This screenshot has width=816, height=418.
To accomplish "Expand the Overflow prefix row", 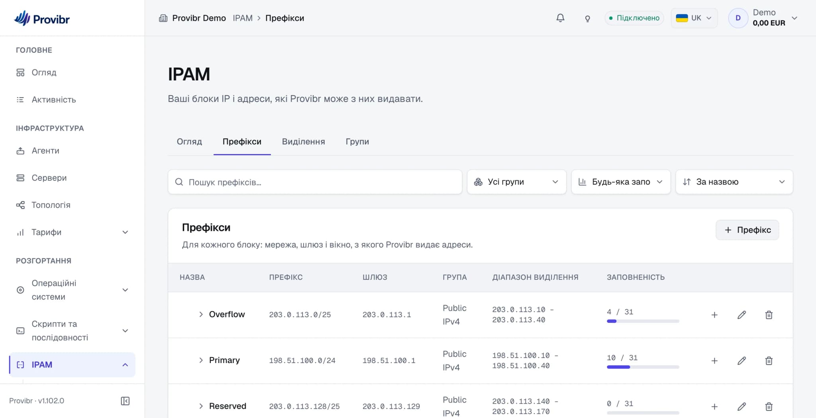I will pyautogui.click(x=201, y=314).
